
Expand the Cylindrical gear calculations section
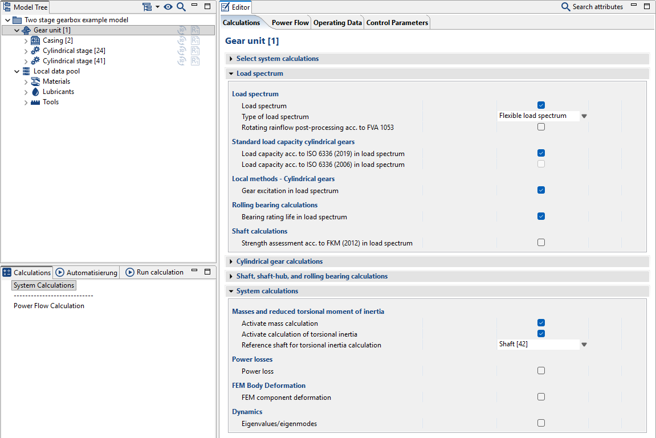tap(279, 261)
